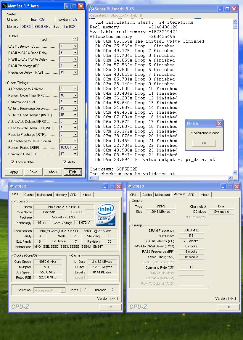Switch to Cache tab in left CPU-Z
243x340 pixels.
click(29, 195)
